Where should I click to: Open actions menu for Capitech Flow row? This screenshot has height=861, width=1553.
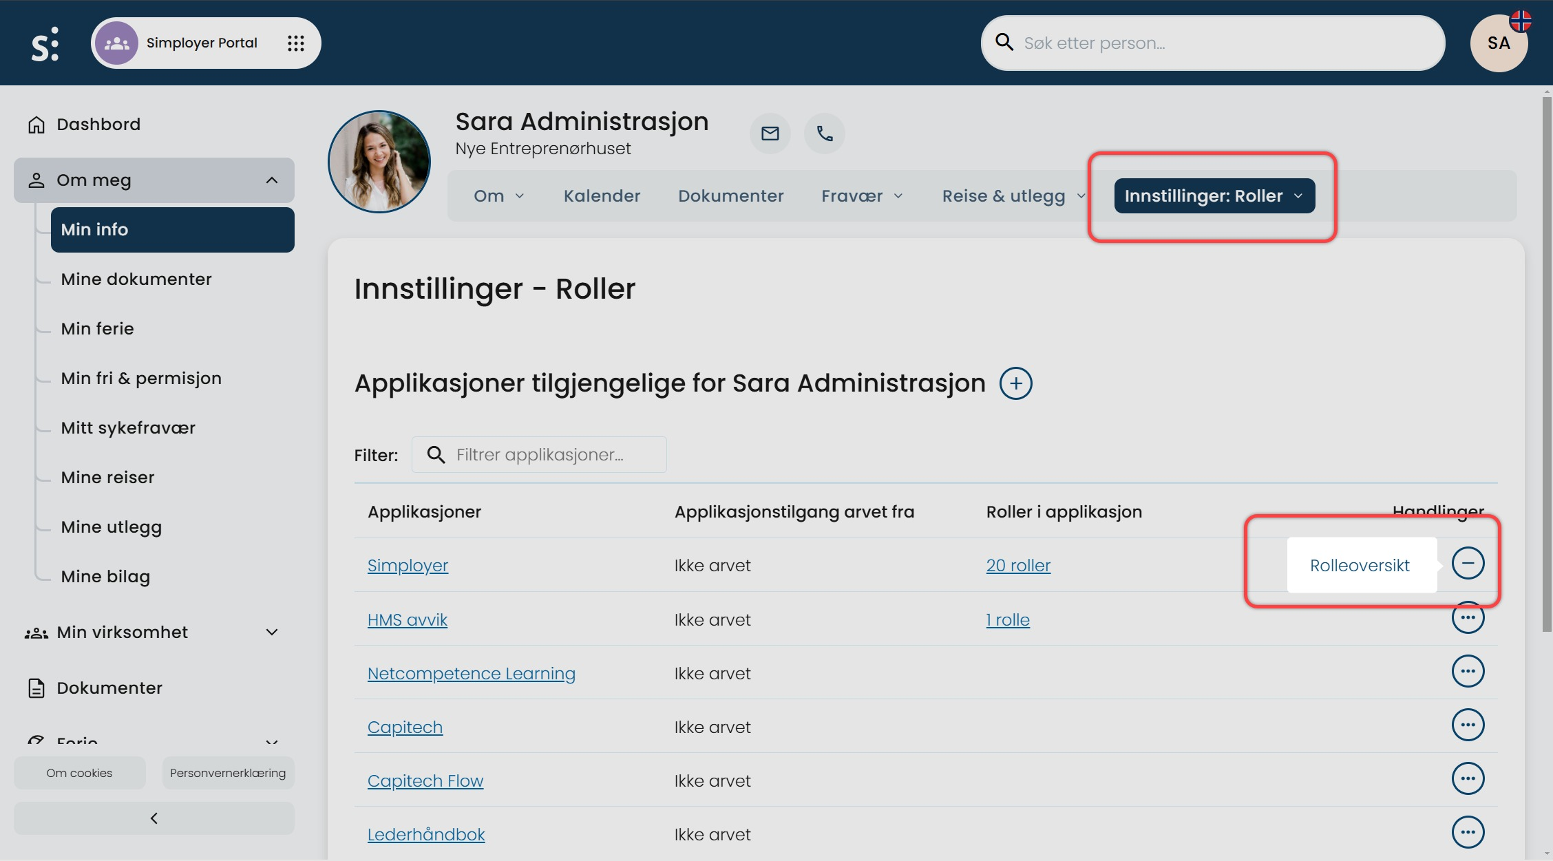coord(1468,778)
